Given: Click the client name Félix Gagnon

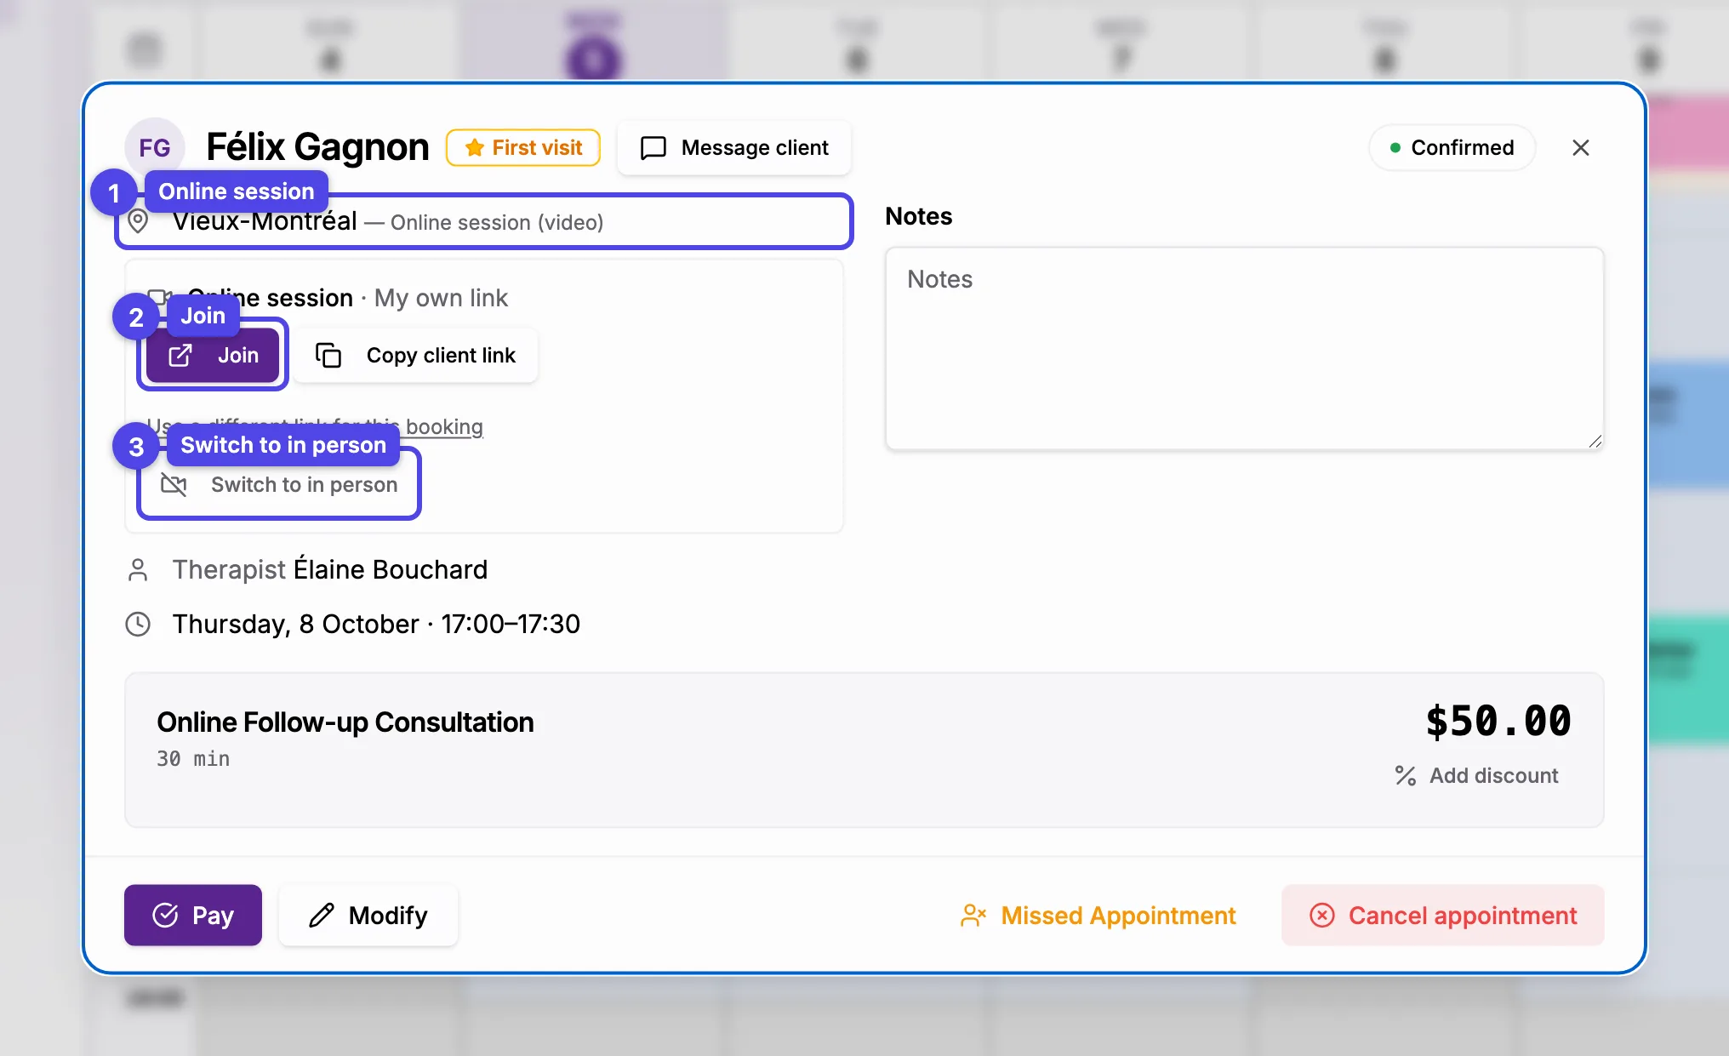Looking at the screenshot, I should coord(317,147).
